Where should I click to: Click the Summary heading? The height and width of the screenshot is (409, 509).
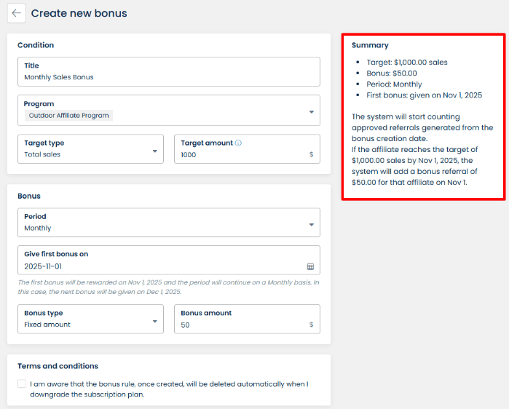click(x=370, y=45)
